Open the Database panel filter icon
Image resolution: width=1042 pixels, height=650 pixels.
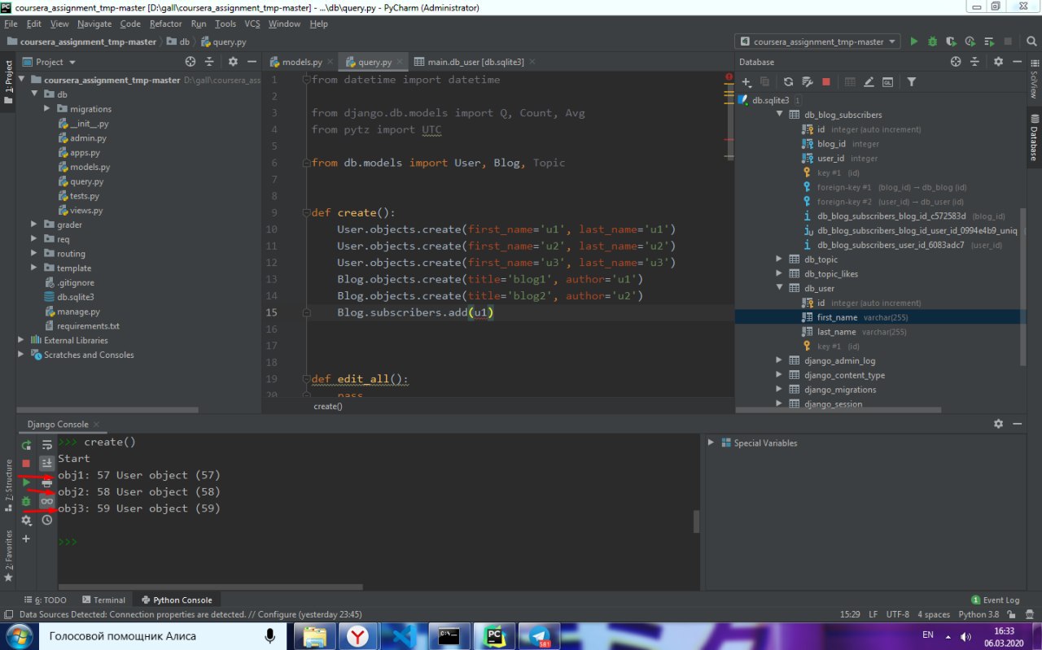pos(912,81)
